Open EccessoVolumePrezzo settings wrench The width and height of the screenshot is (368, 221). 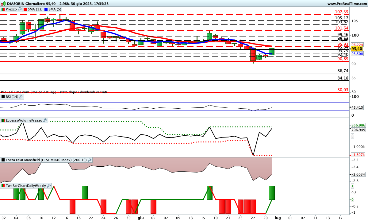pos(45,121)
